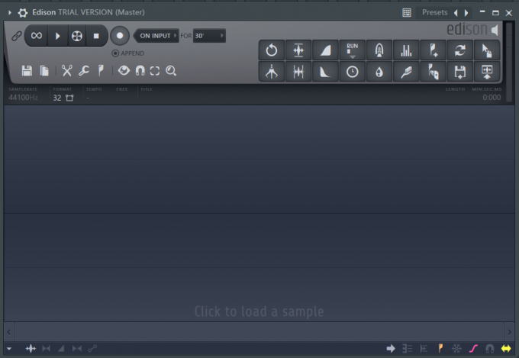The image size is (519, 358).
Task: Open the magnet Snap menu
Action: [140, 70]
